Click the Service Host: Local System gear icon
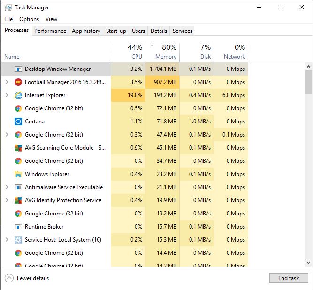This screenshot has height=290, width=313. tap(18, 240)
